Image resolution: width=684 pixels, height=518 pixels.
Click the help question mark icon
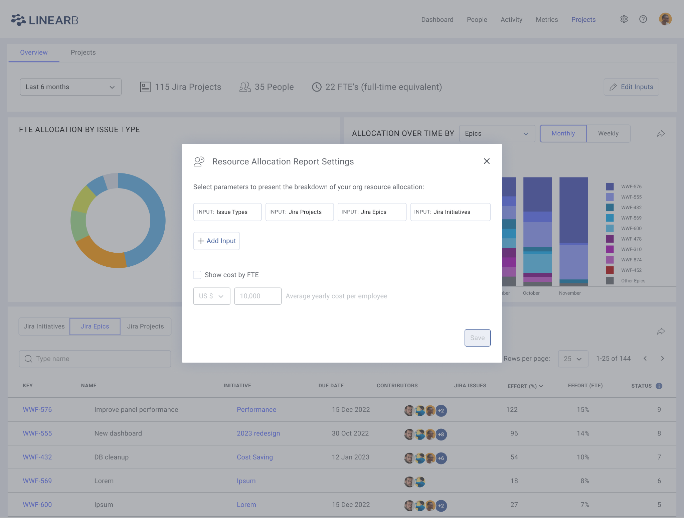coord(643,19)
